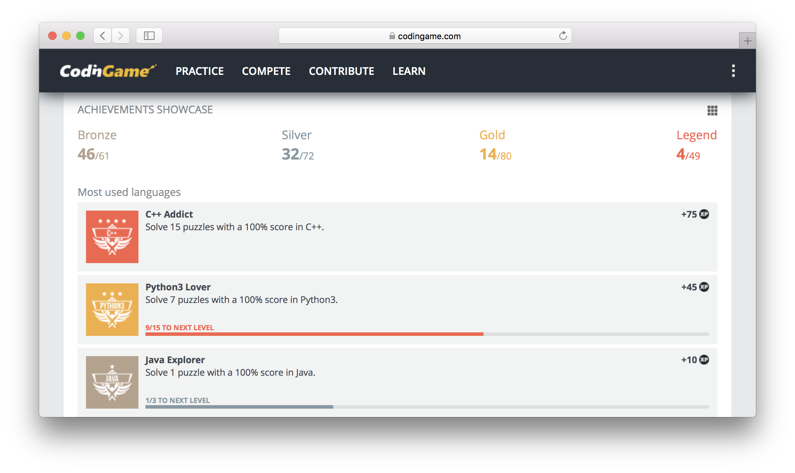Viewport: 795px width, 473px height.
Task: Click the C++ Addict title
Action: click(x=169, y=214)
